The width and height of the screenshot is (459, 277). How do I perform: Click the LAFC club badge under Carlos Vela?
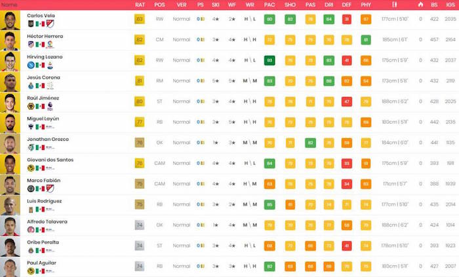tap(30, 23)
